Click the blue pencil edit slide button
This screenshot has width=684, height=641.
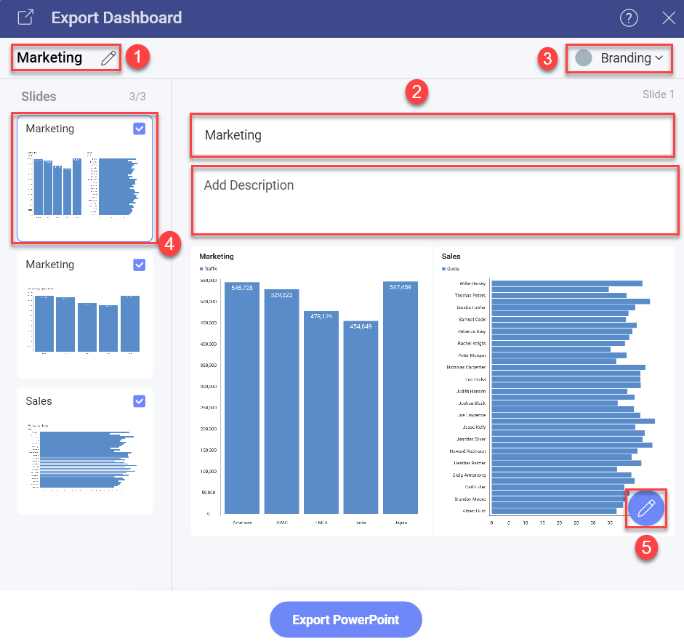[x=645, y=508]
